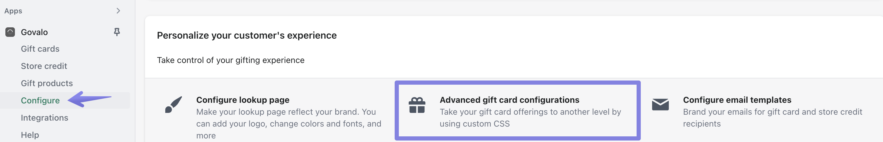
Task: Open Configure lookup page
Action: pyautogui.click(x=243, y=100)
